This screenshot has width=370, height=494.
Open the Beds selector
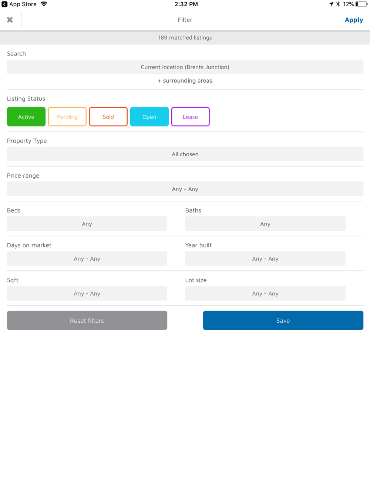point(87,224)
